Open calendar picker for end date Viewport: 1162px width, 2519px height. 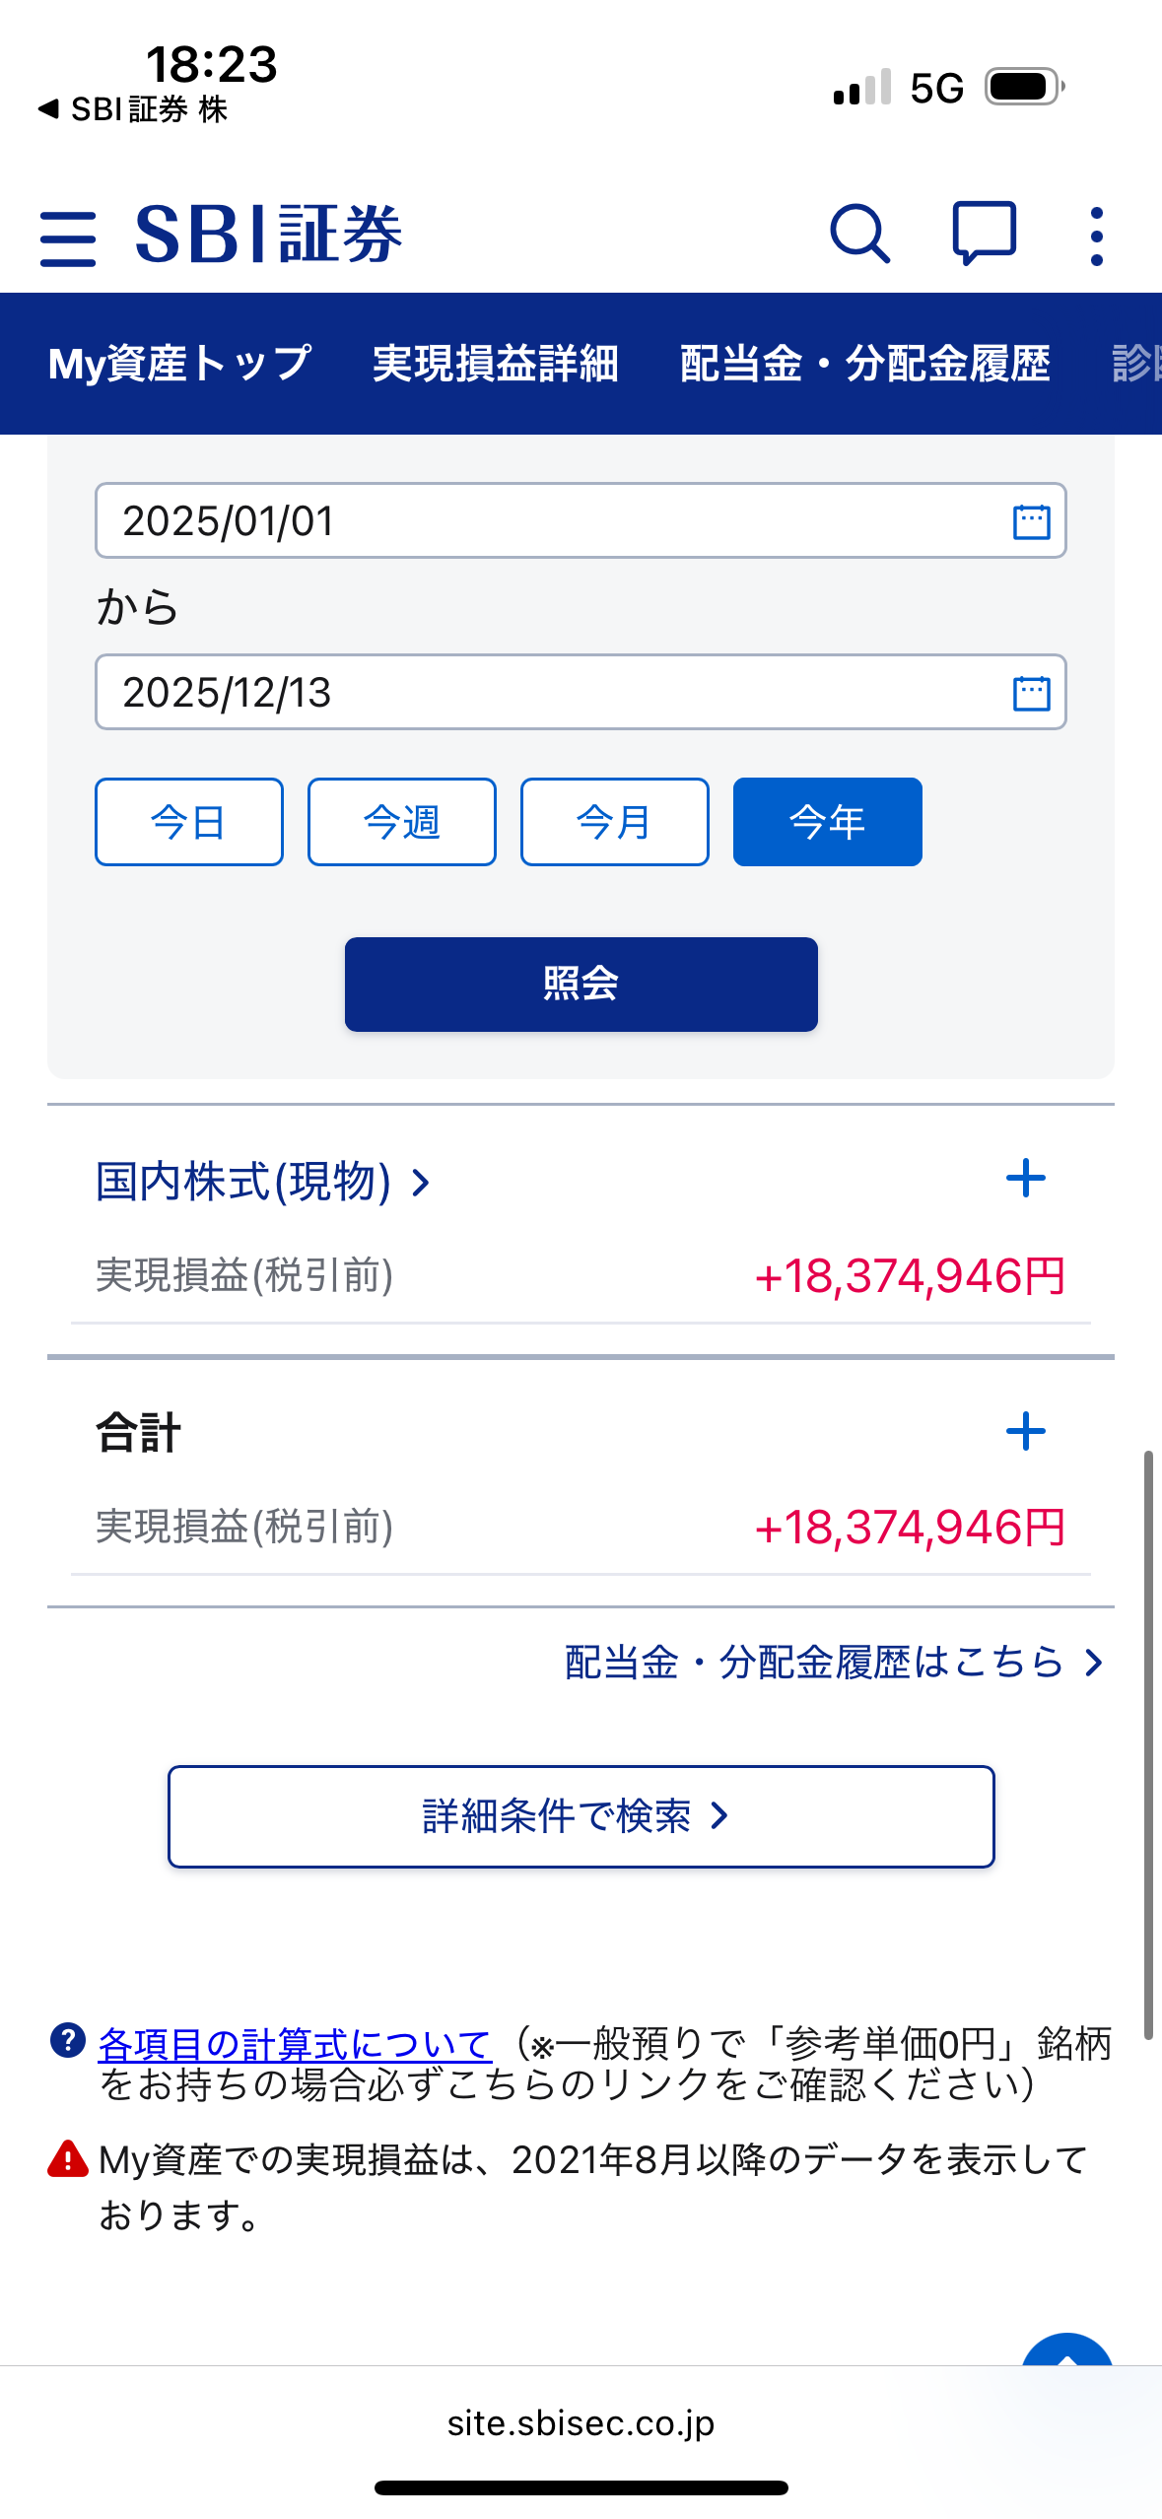coord(1031,693)
